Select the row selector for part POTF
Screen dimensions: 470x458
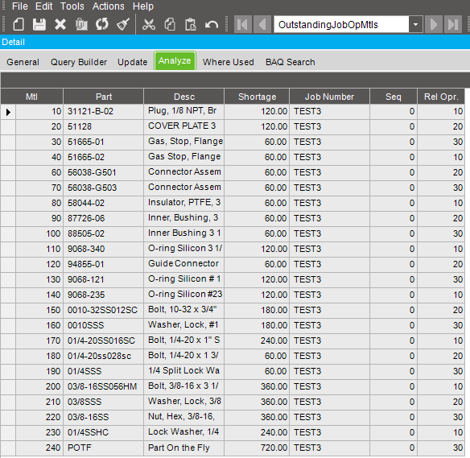pyautogui.click(x=8, y=448)
